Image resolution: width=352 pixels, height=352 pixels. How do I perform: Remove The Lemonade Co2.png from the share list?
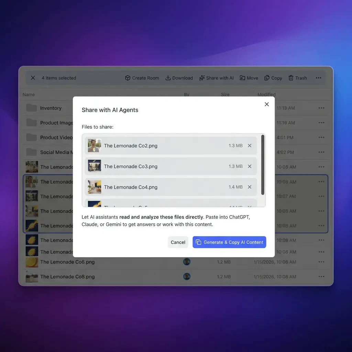250,145
